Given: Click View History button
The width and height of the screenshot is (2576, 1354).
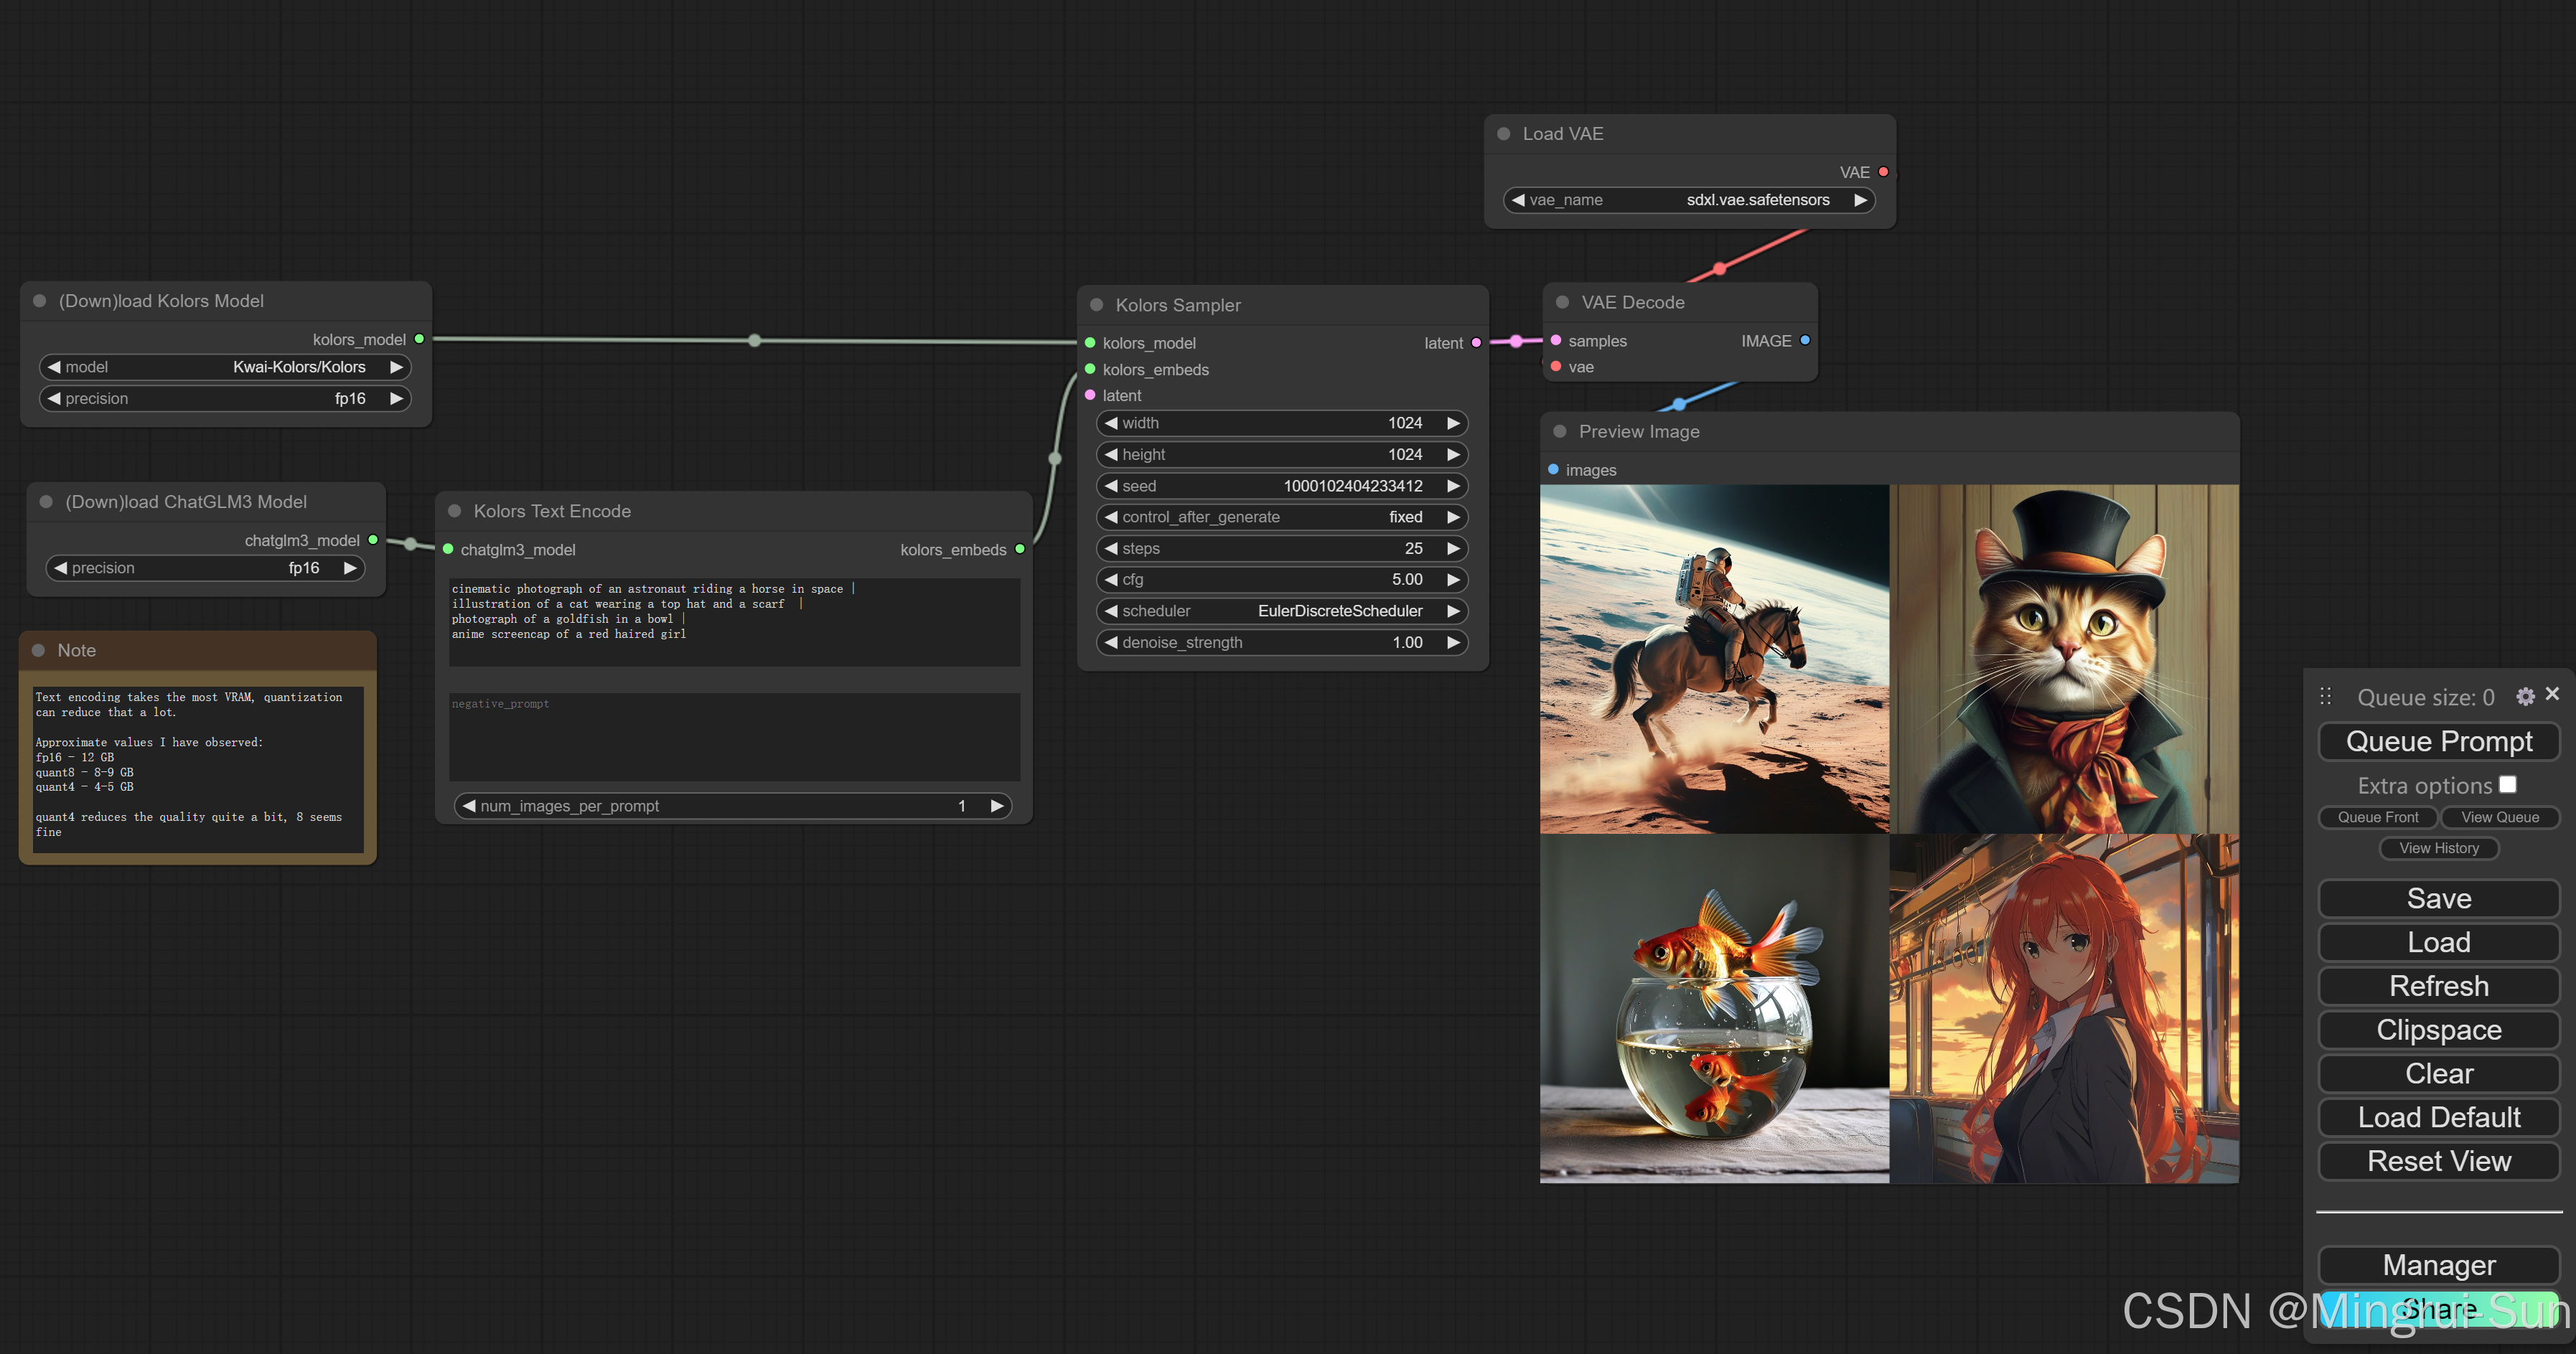Looking at the screenshot, I should click(2438, 848).
